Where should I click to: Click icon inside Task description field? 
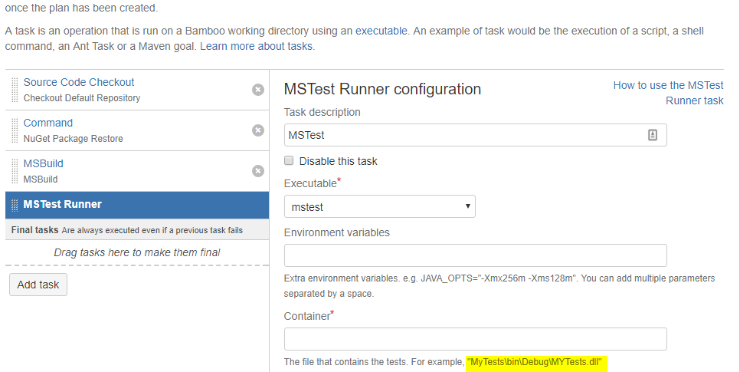click(653, 135)
